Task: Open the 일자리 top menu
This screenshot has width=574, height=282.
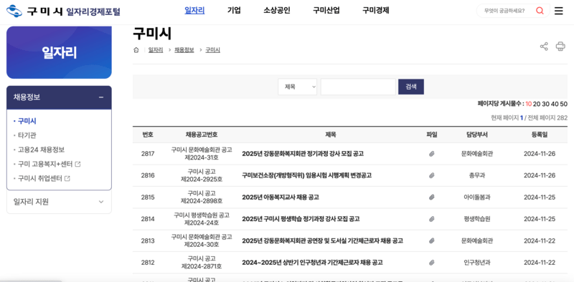Action: click(x=194, y=11)
